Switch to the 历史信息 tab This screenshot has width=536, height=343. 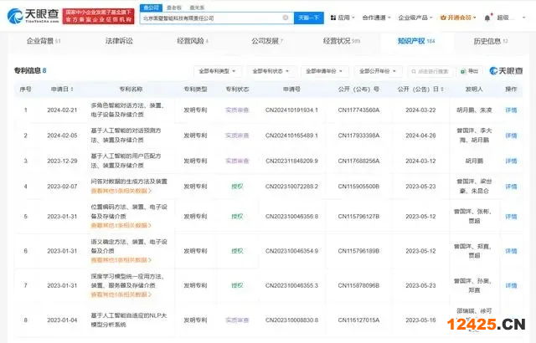(x=491, y=41)
